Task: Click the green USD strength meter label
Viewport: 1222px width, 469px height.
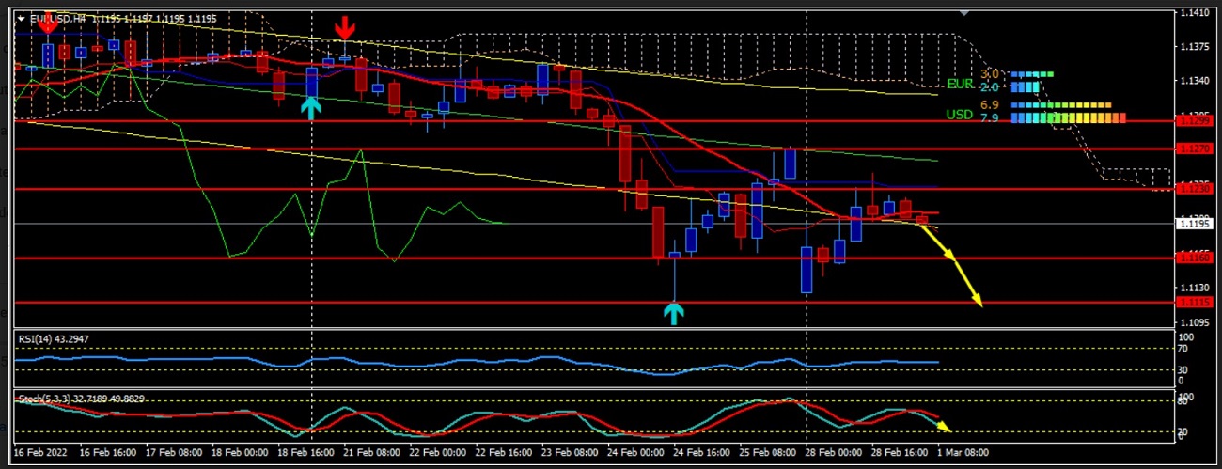Action: pos(960,115)
